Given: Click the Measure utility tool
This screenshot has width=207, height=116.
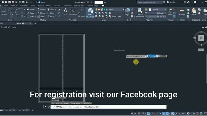Looking at the screenshot, I should coord(182,12).
